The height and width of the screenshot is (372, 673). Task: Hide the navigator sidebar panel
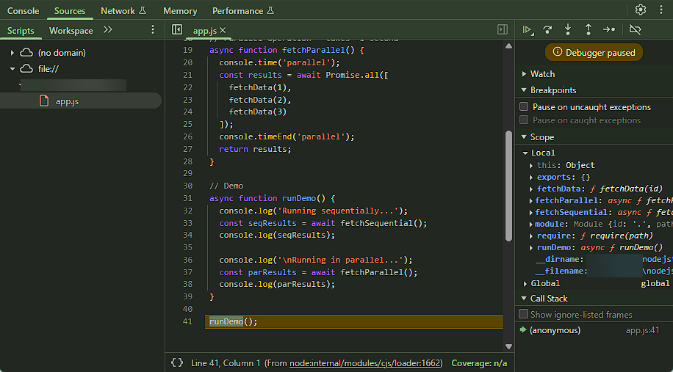tap(176, 30)
